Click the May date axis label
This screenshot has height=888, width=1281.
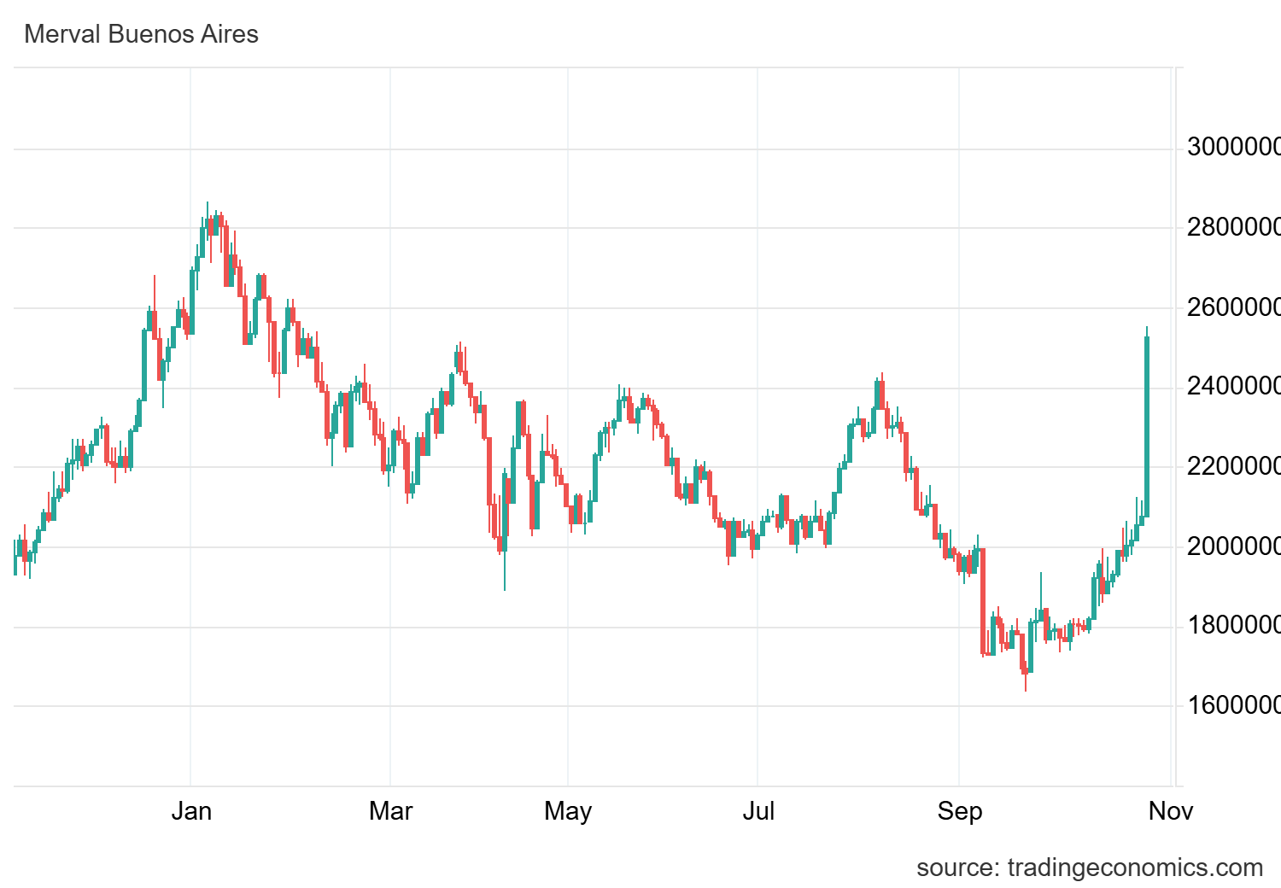coord(568,810)
